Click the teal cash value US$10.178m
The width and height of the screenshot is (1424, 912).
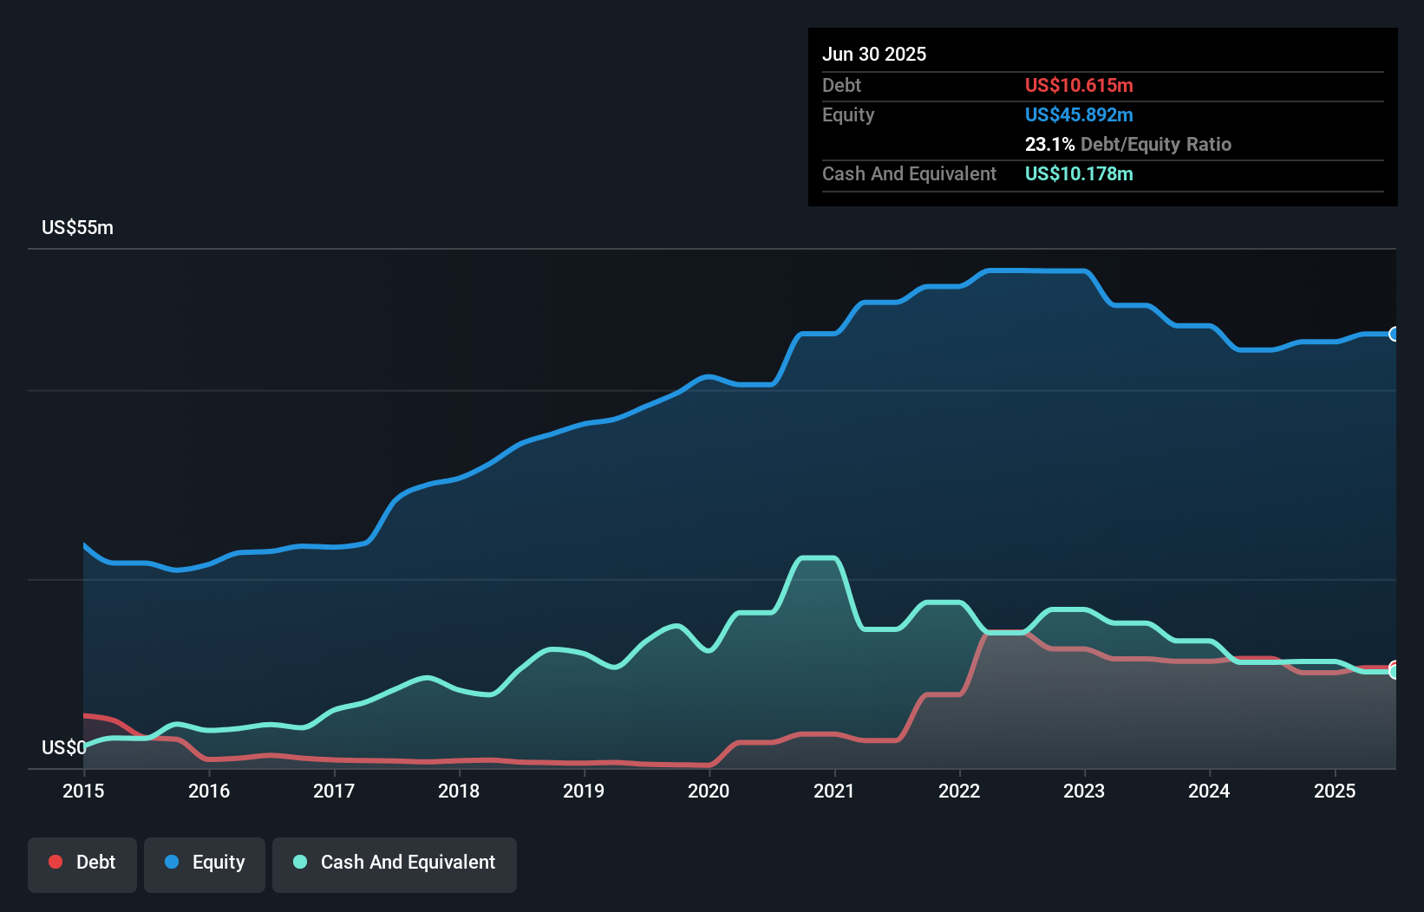(x=1079, y=174)
